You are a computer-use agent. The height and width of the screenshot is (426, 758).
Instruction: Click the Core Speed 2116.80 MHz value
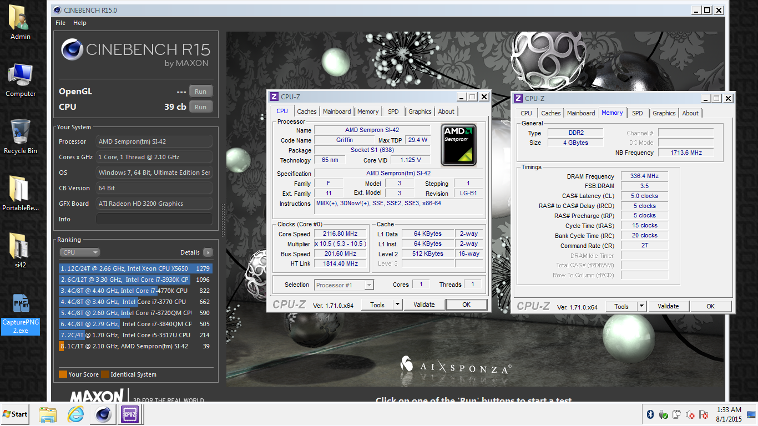coord(341,234)
